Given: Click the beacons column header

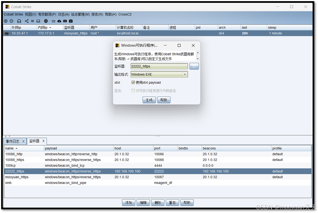Looking at the screenshot, I should pyautogui.click(x=236, y=148).
